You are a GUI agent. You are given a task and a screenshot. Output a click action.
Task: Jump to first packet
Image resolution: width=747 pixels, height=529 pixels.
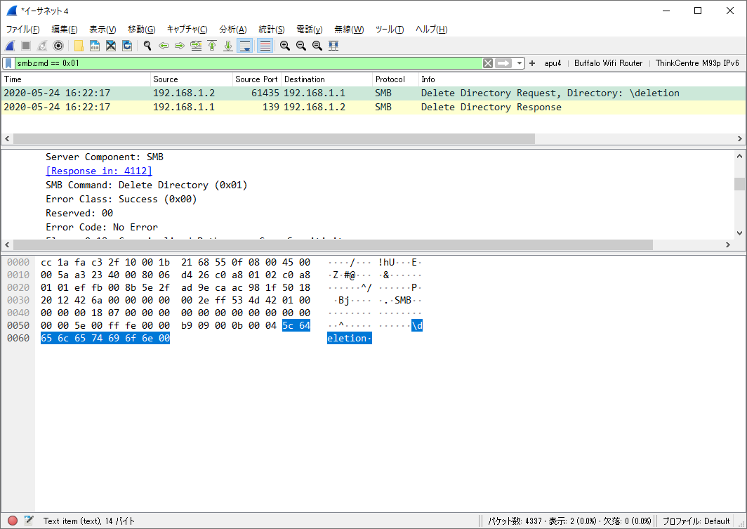212,46
